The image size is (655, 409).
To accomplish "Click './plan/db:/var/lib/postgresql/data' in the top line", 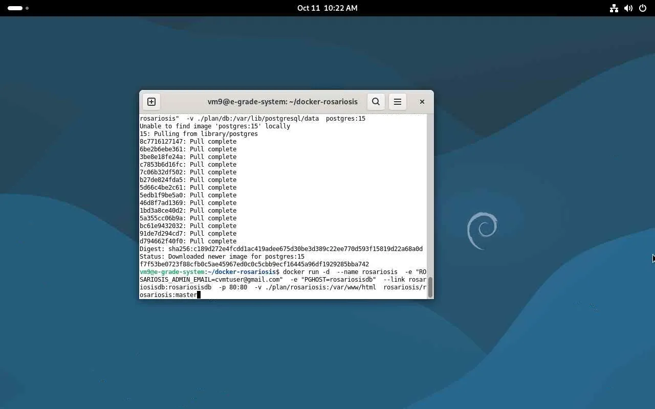I will (x=258, y=119).
